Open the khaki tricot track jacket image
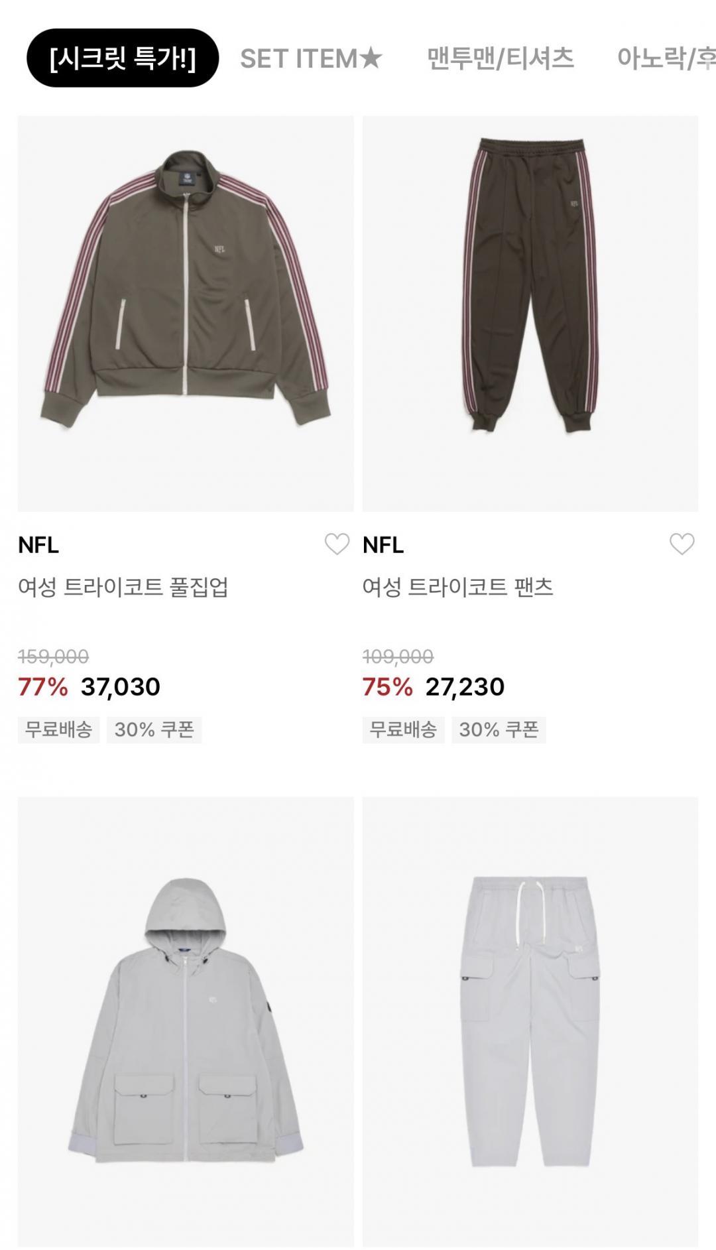 pyautogui.click(x=186, y=313)
